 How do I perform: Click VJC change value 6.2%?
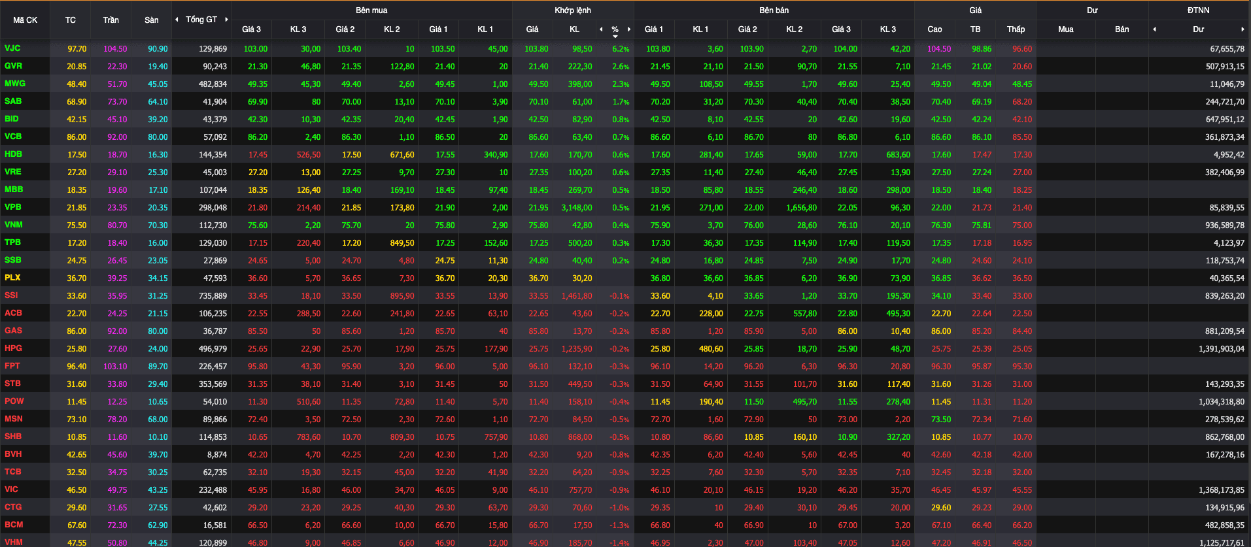(x=621, y=49)
